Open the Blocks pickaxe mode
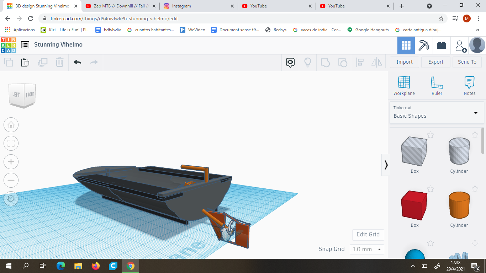 (x=424, y=45)
